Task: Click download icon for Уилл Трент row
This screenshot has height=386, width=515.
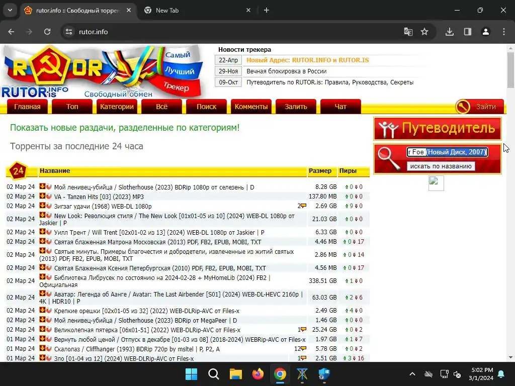Action: 42,232
